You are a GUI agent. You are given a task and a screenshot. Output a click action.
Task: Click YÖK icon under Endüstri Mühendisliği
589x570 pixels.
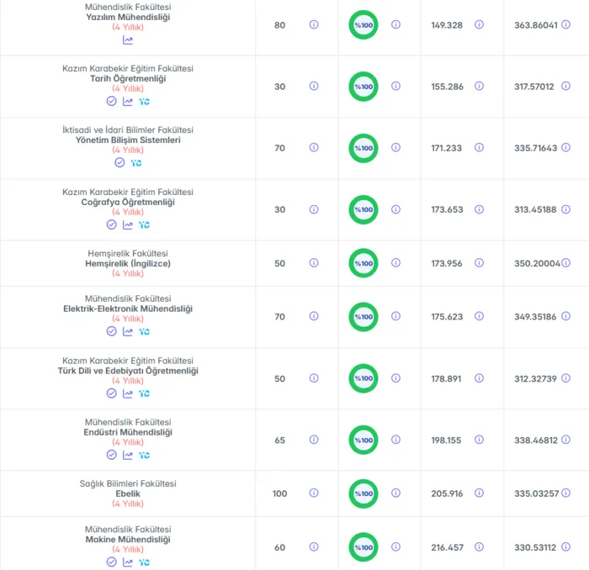coord(144,455)
